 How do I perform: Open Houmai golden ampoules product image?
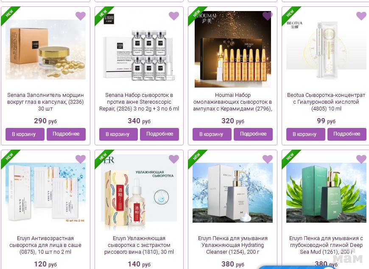point(233,49)
